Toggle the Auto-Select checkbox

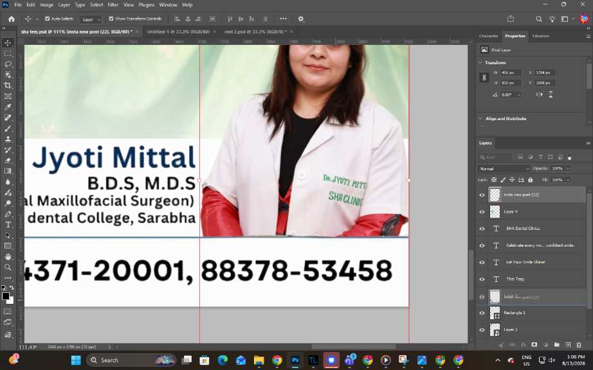pyautogui.click(x=48, y=19)
